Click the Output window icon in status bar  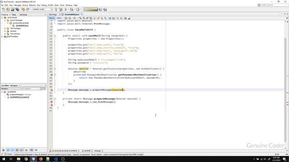(5, 154)
